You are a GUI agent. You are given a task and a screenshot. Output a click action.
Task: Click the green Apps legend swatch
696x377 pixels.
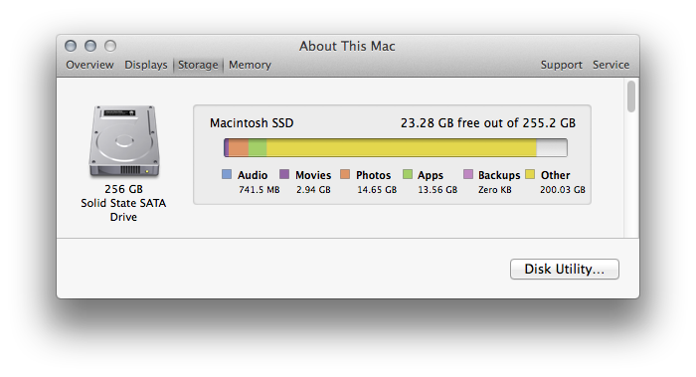(x=408, y=174)
